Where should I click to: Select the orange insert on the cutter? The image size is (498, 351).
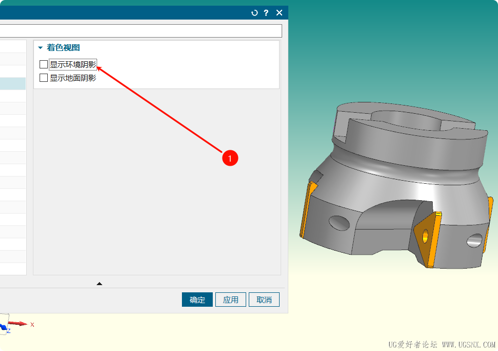428,239
